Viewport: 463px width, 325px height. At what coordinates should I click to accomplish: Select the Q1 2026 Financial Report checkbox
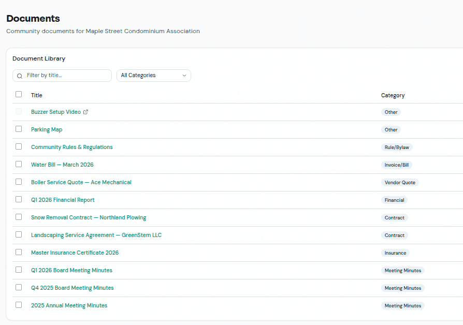(19, 199)
